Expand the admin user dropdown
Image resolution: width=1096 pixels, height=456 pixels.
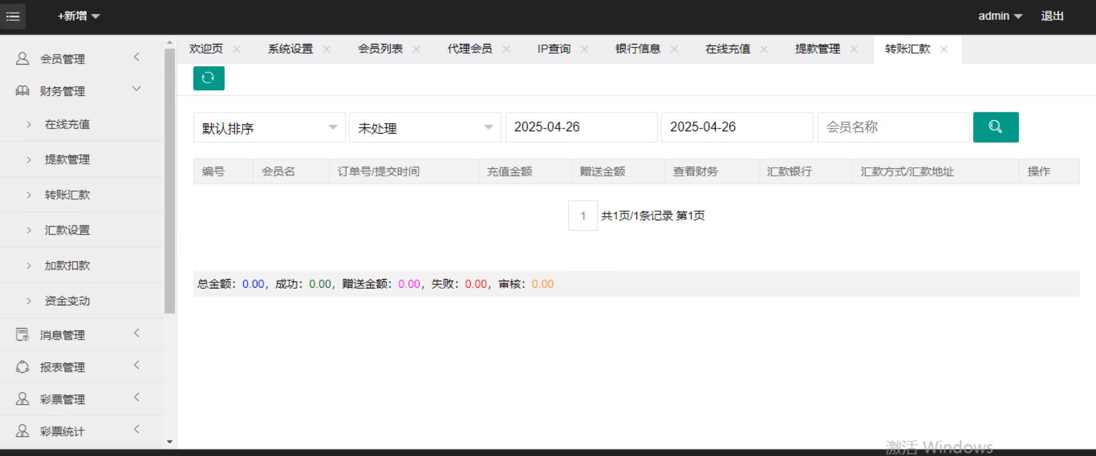click(1000, 16)
